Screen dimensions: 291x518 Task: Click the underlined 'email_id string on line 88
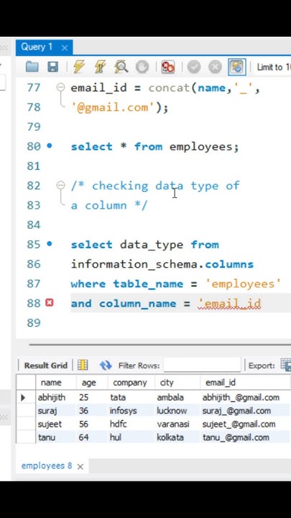pos(229,304)
